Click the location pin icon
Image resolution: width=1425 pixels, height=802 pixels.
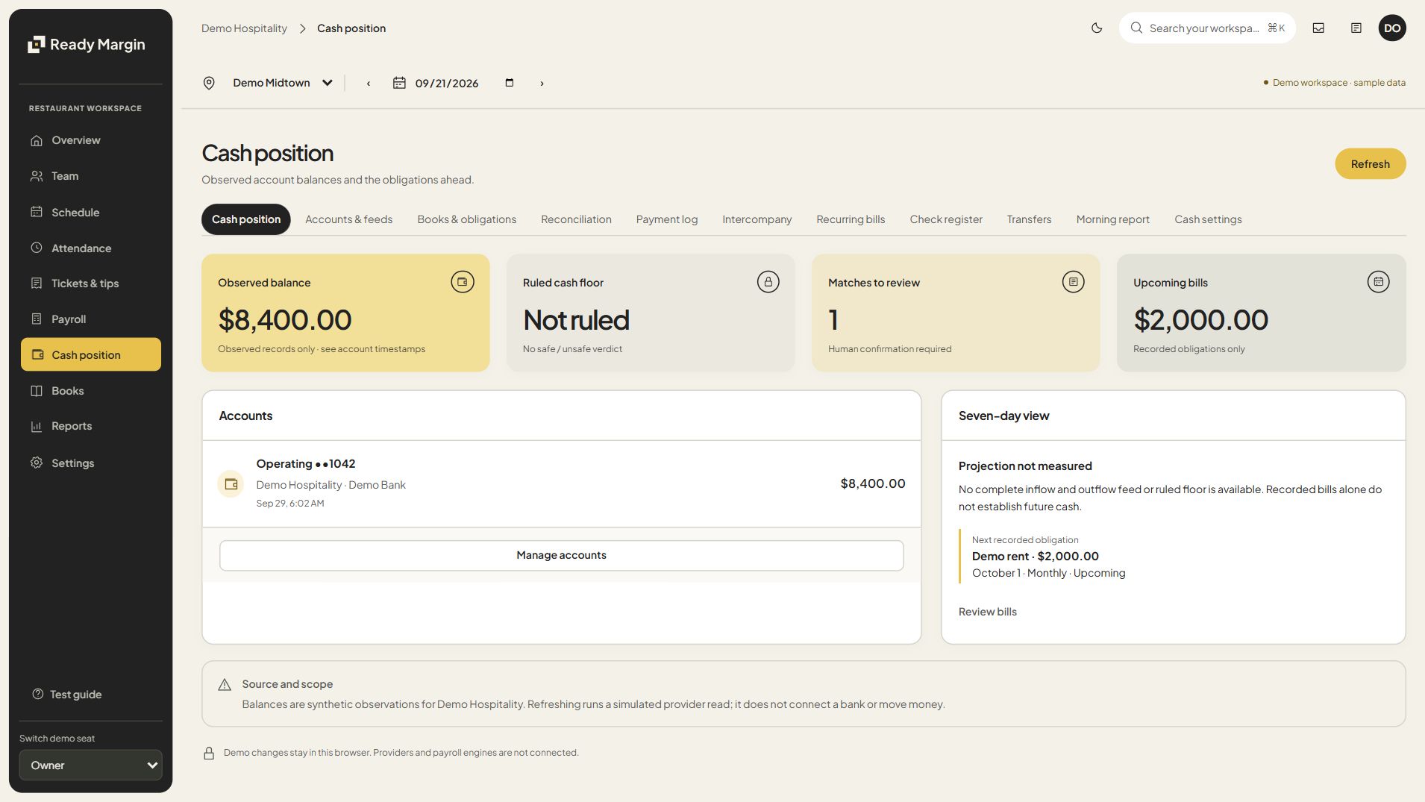209,83
